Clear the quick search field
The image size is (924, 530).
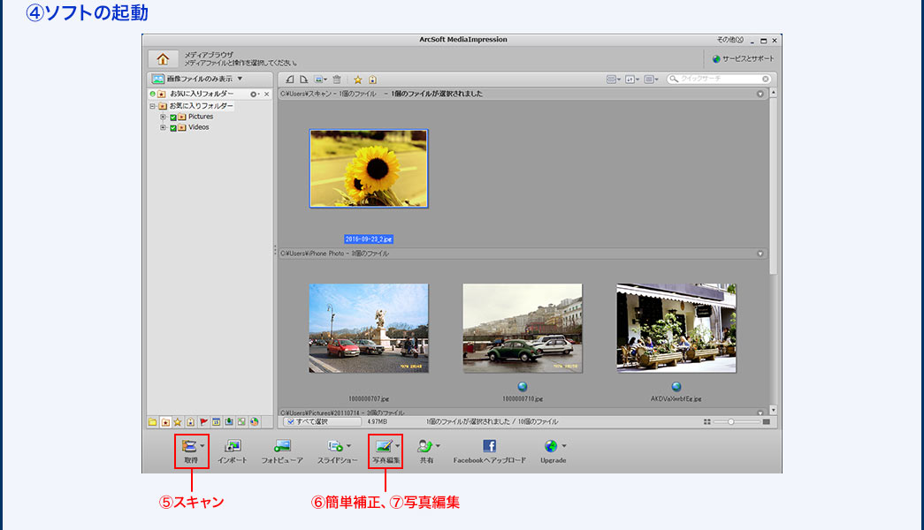(766, 79)
